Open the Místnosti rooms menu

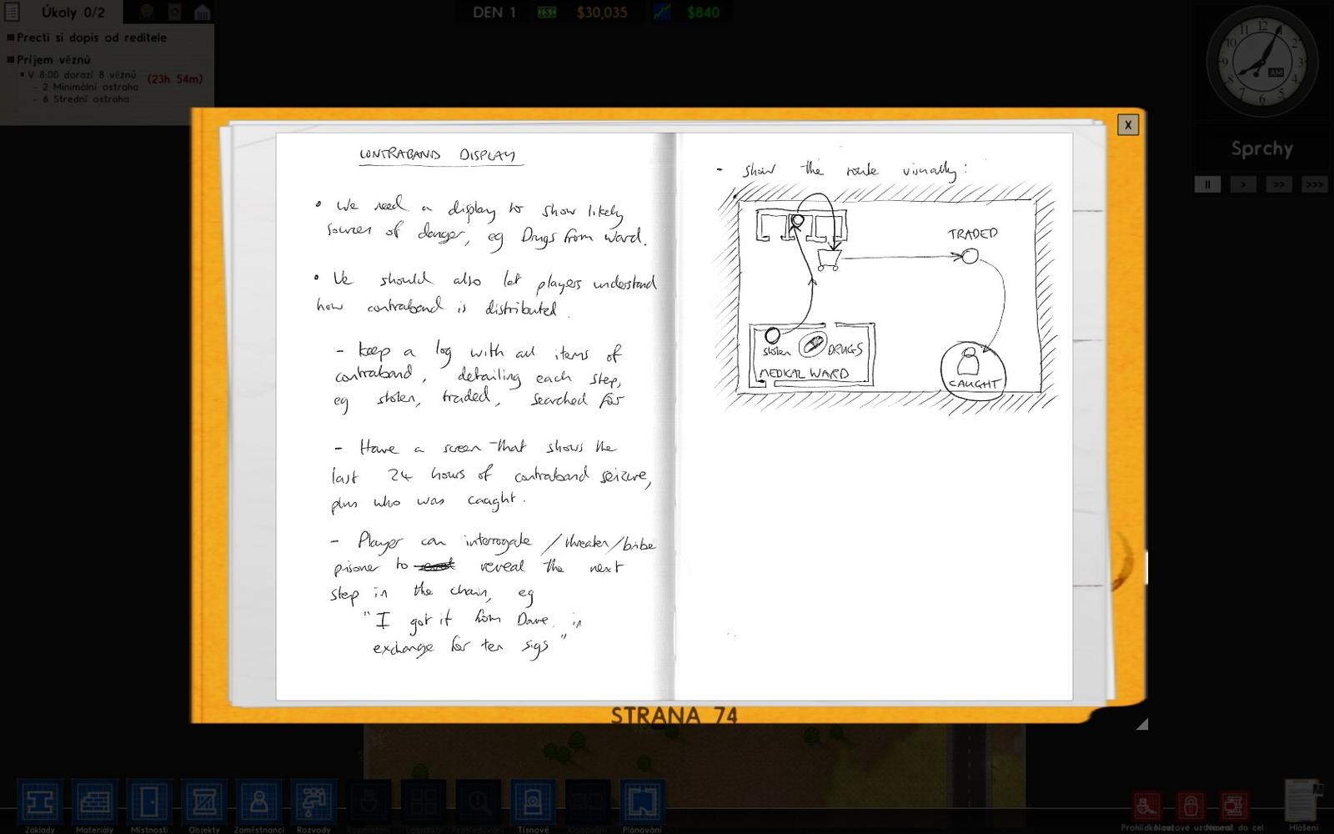pyautogui.click(x=149, y=803)
